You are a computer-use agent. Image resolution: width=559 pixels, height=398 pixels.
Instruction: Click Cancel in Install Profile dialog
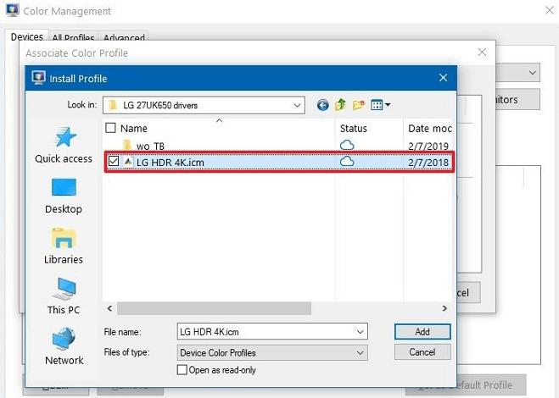click(422, 352)
